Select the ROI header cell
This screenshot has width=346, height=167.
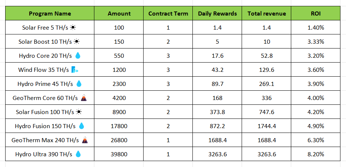pyautogui.click(x=316, y=14)
